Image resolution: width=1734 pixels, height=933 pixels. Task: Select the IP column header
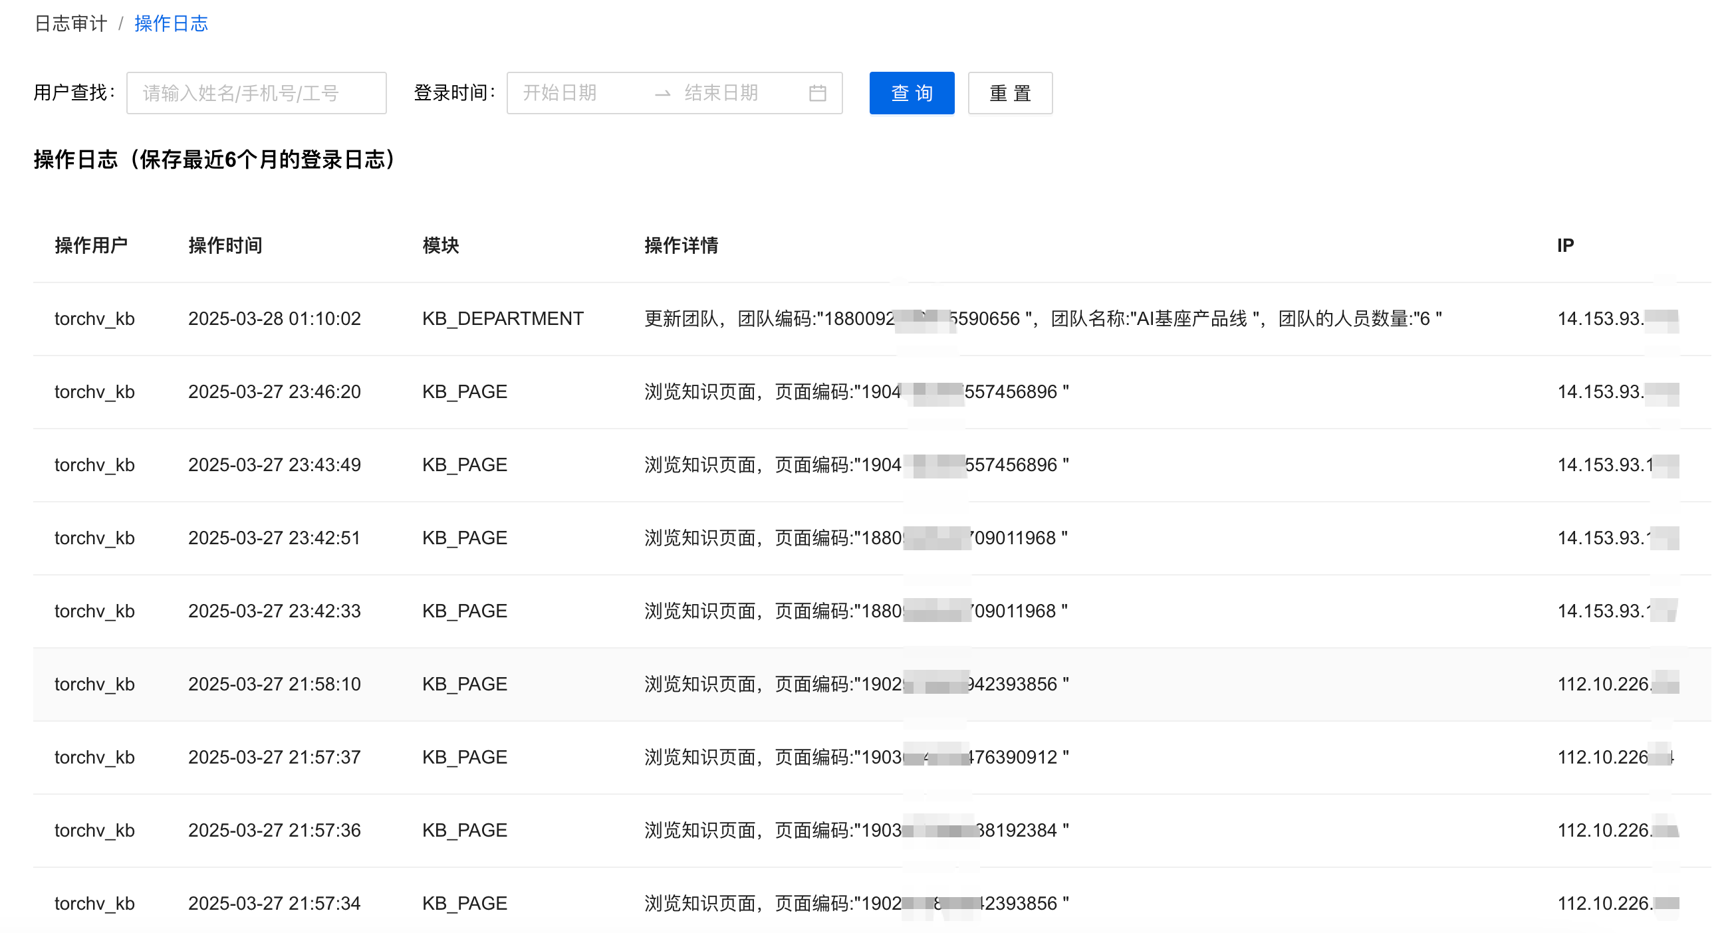(1565, 245)
